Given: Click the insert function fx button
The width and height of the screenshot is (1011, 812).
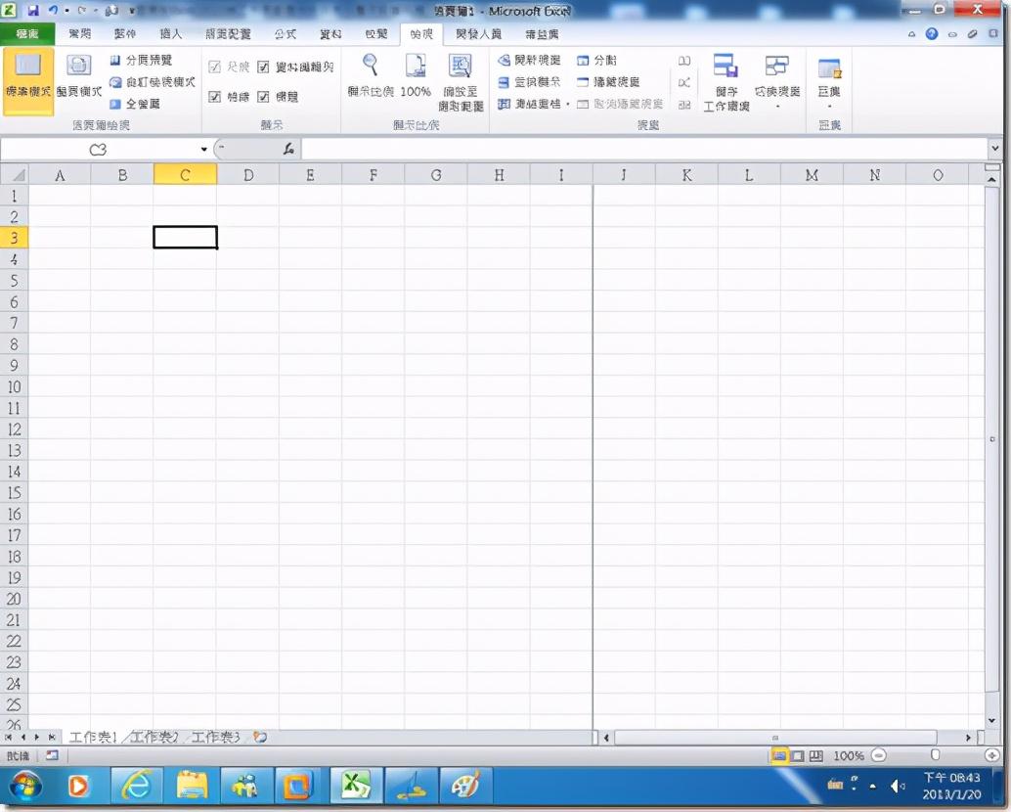Looking at the screenshot, I should (288, 149).
